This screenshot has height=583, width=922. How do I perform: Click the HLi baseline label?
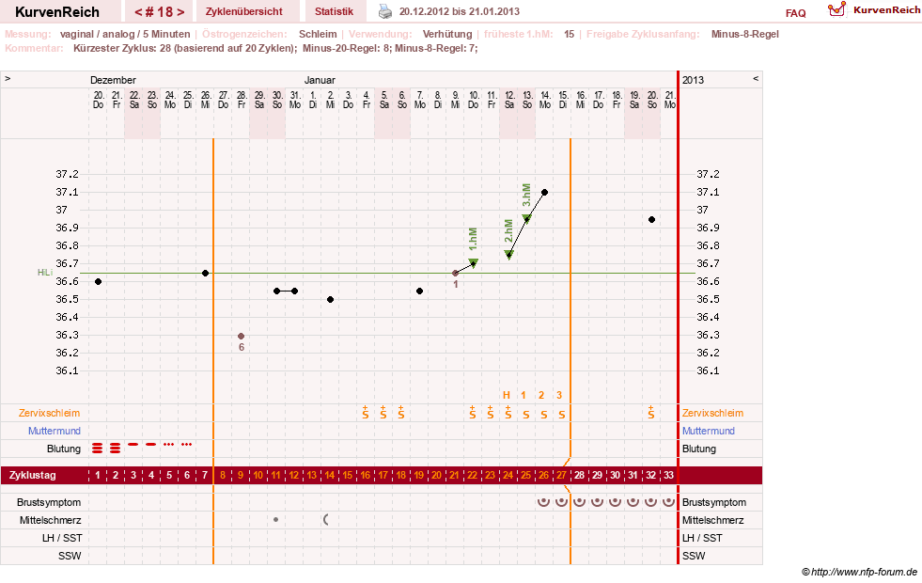pos(45,273)
